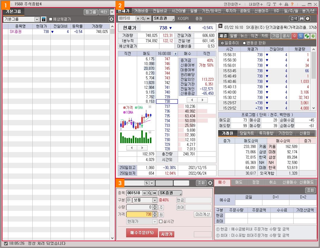
Task: Open the 기본그룹 group dropdown
Action: coord(37,19)
